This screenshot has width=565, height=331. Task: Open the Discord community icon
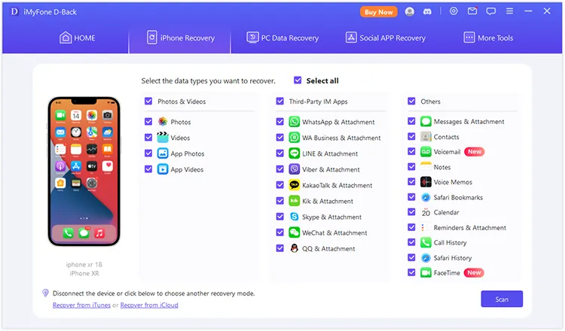tap(427, 12)
